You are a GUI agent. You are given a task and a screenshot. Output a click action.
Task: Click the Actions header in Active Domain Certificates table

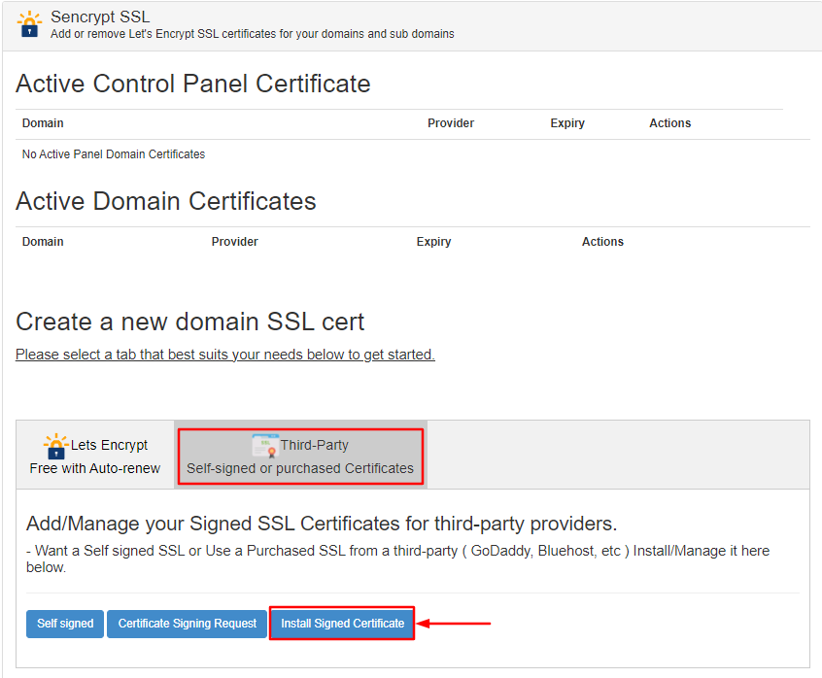(x=602, y=241)
